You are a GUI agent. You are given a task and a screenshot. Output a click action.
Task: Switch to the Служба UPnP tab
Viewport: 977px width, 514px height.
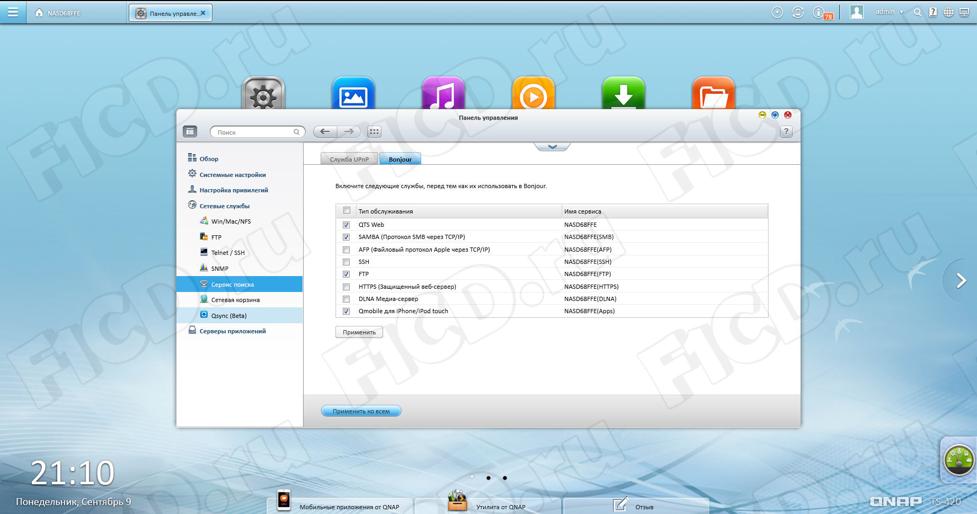click(349, 159)
